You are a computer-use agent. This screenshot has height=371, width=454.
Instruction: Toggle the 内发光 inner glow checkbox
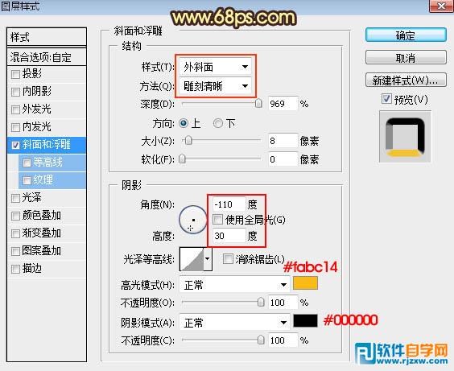pyautogui.click(x=15, y=127)
